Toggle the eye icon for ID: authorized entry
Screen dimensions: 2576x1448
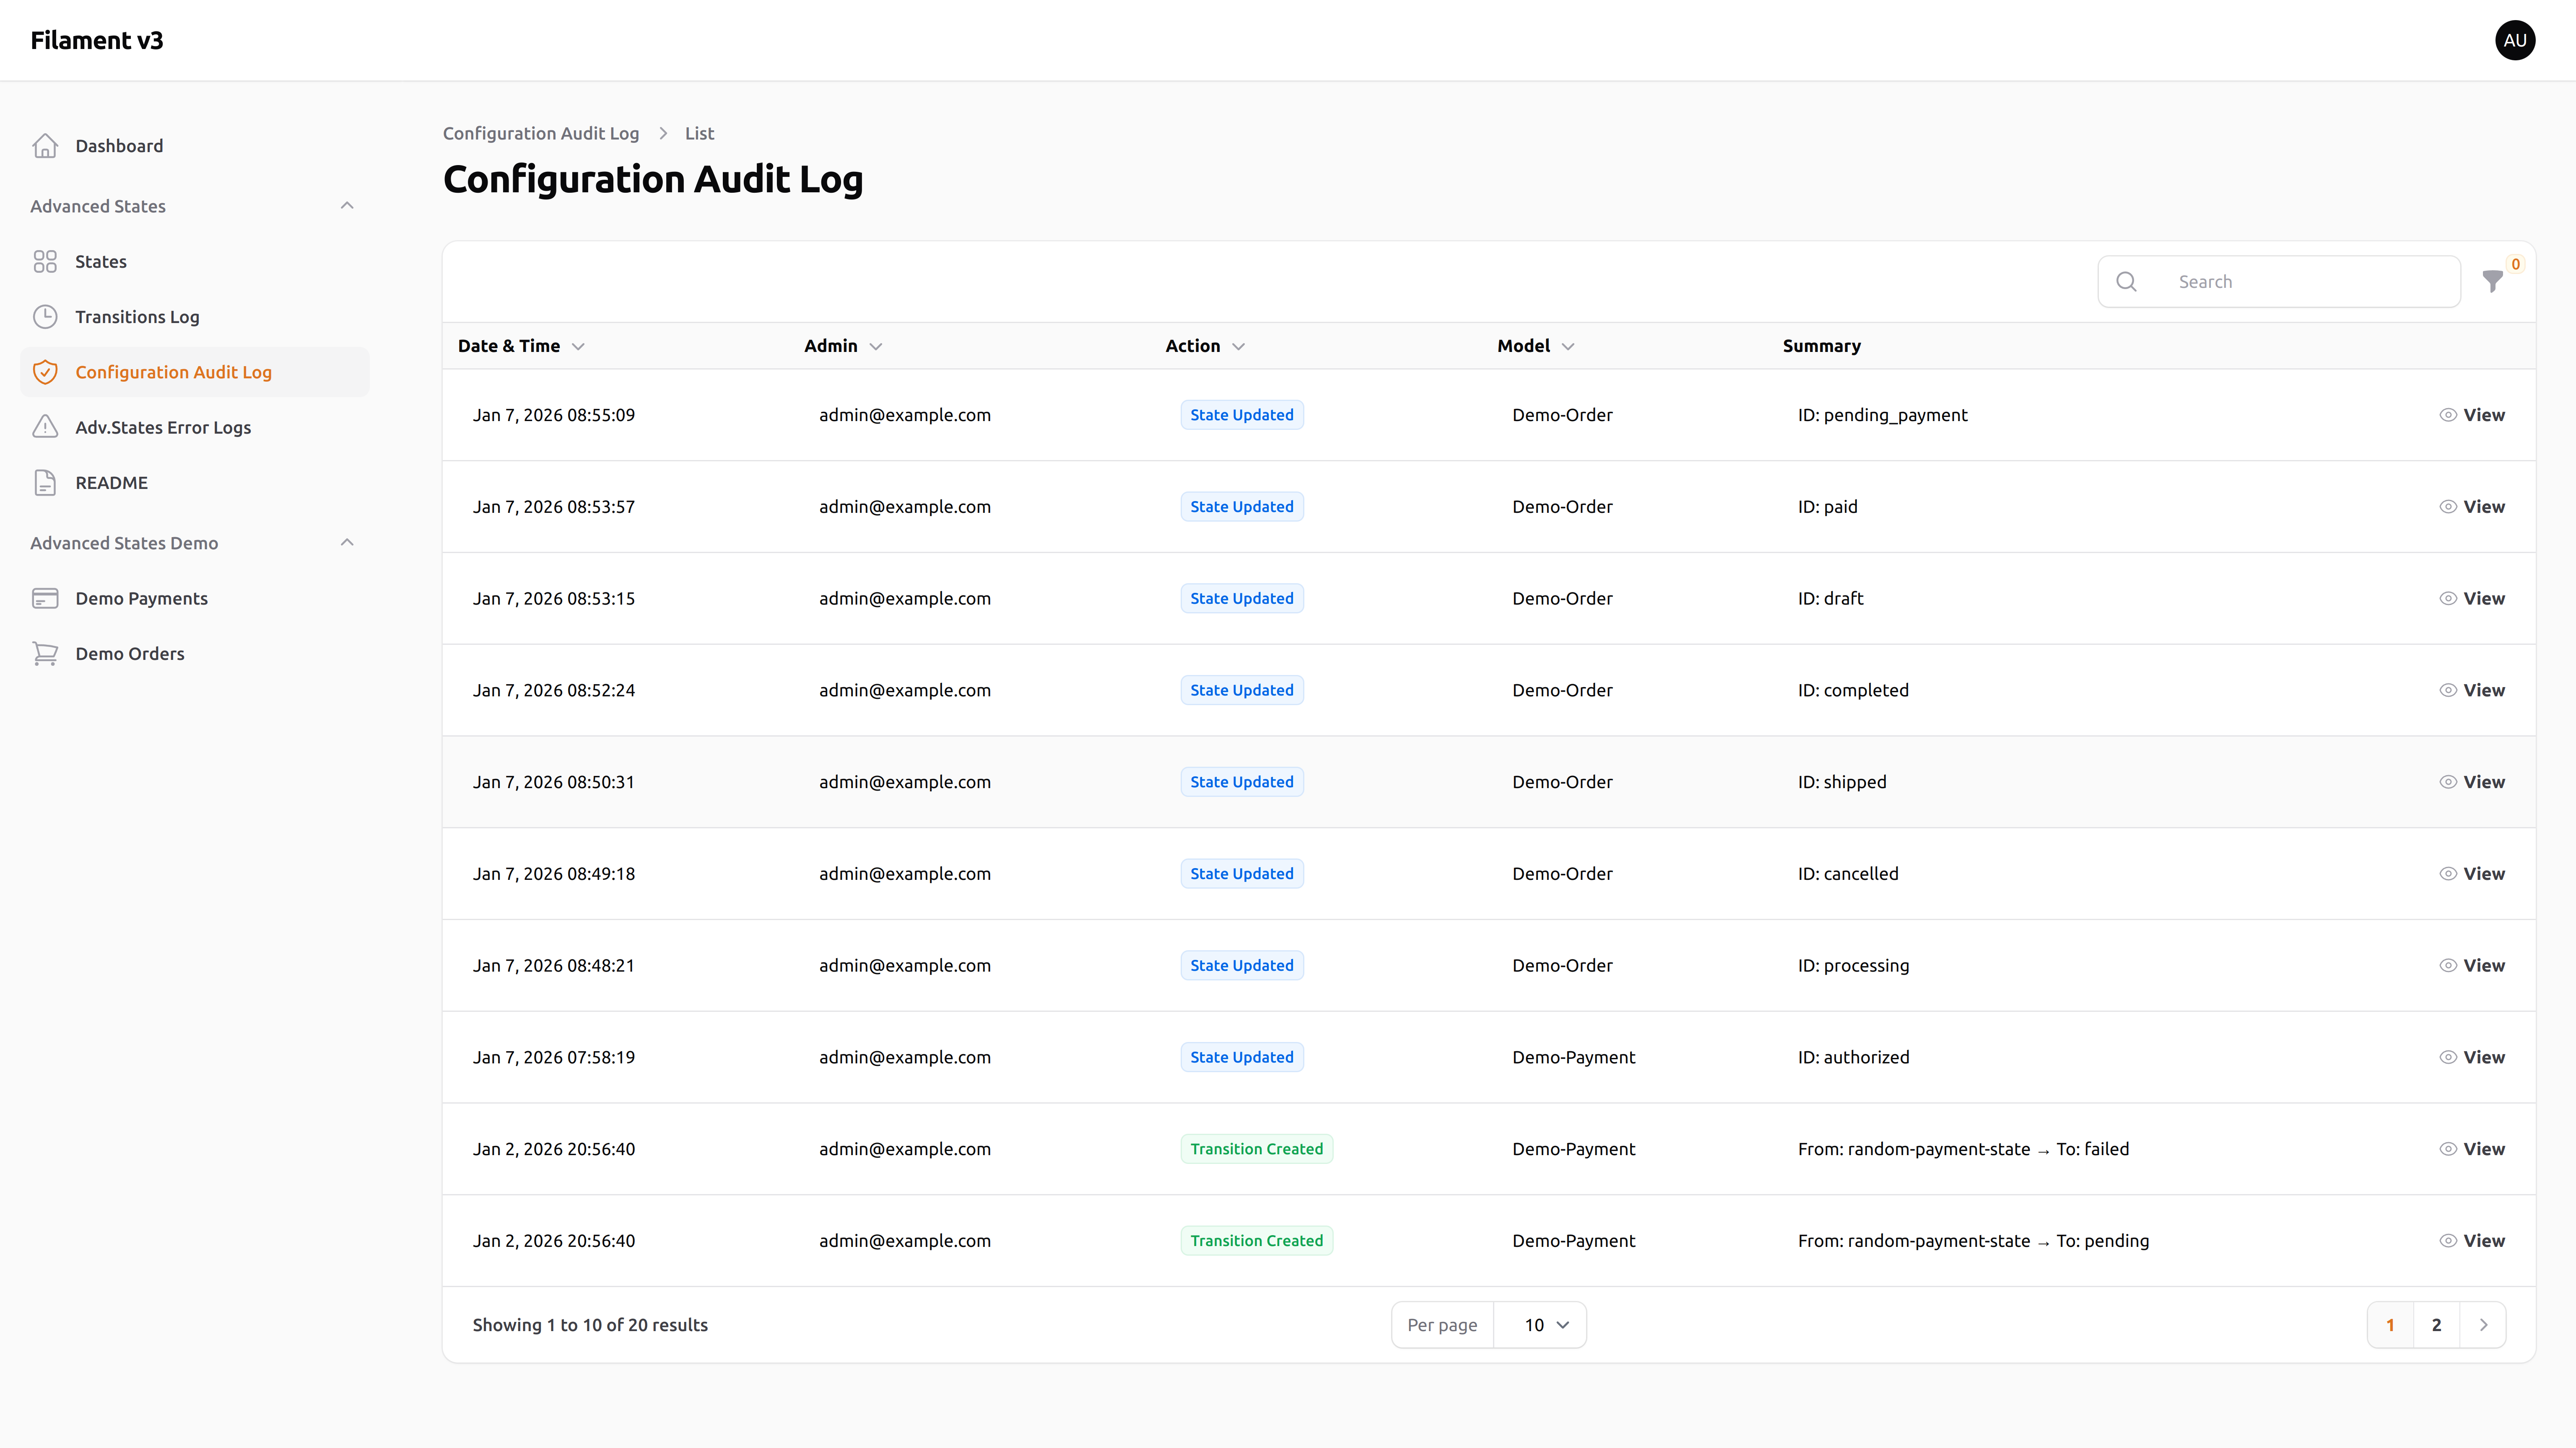click(2448, 1056)
